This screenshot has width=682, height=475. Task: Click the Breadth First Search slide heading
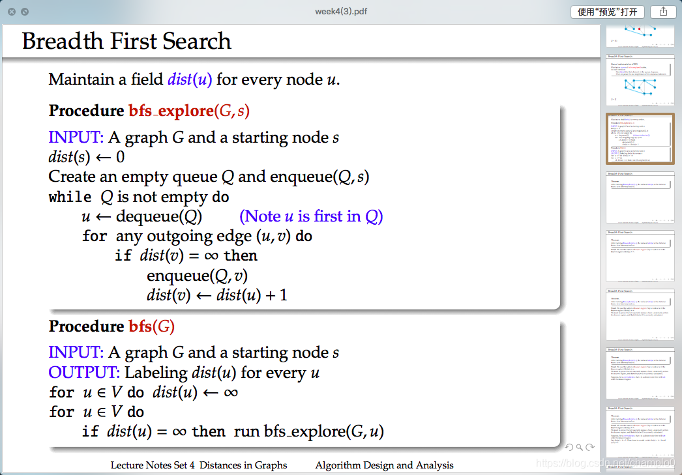(x=126, y=41)
